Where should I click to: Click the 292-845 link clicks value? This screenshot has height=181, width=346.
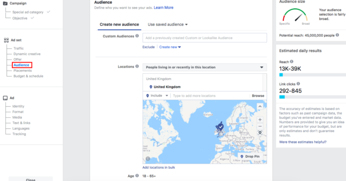click(x=290, y=91)
